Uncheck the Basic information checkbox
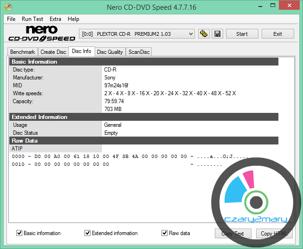The height and width of the screenshot is (249, 303). (19, 233)
